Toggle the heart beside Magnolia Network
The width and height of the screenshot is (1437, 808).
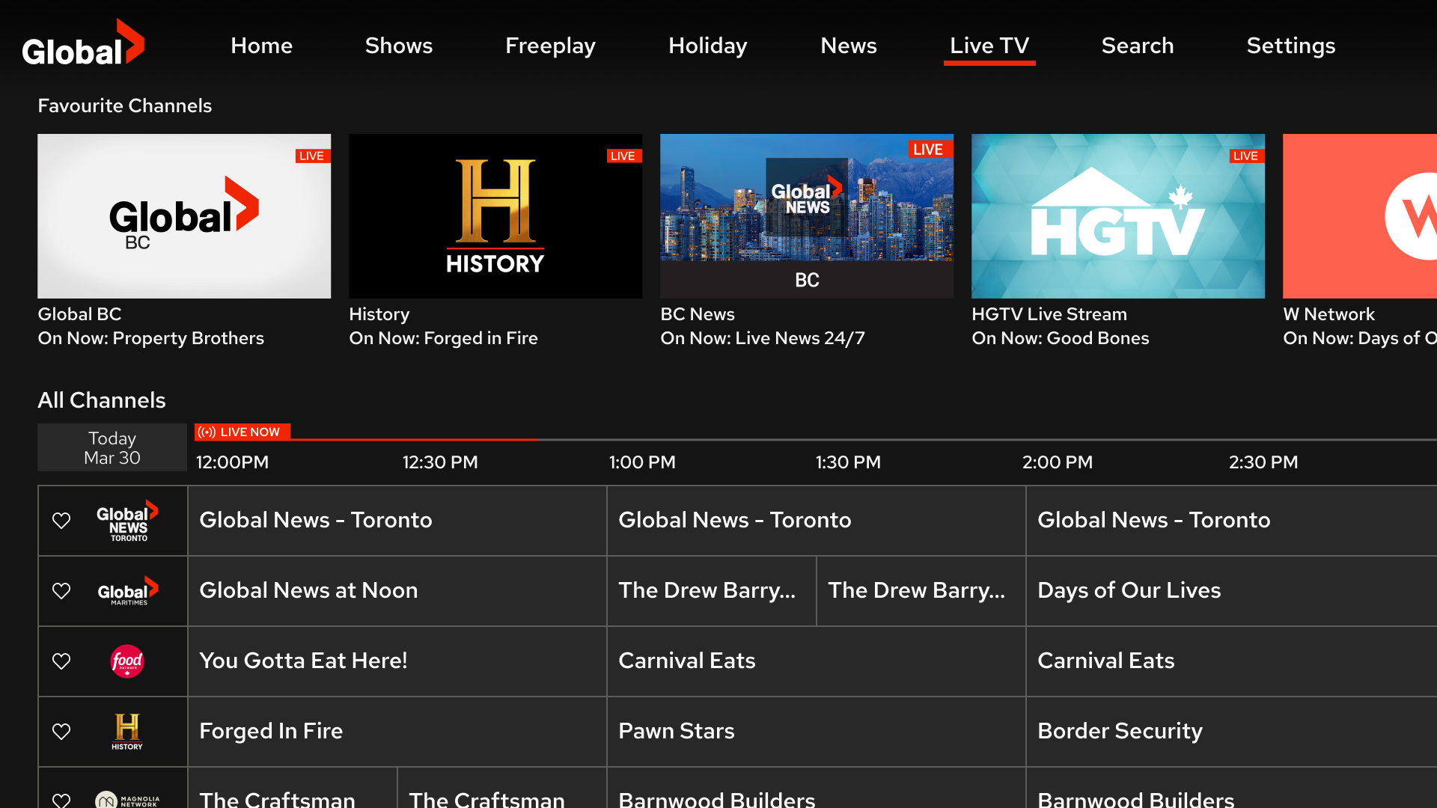point(61,801)
